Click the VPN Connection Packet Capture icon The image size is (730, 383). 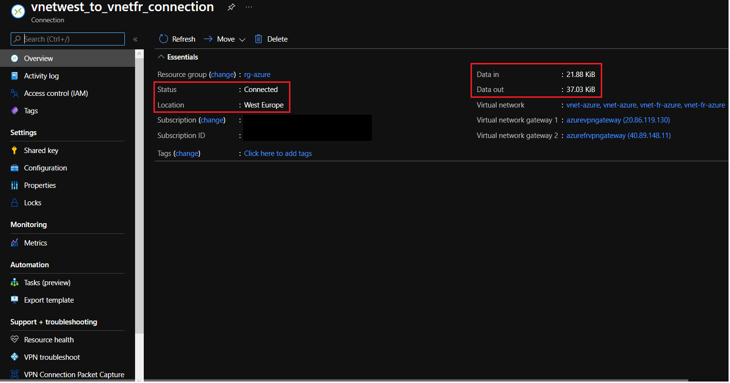click(x=15, y=375)
